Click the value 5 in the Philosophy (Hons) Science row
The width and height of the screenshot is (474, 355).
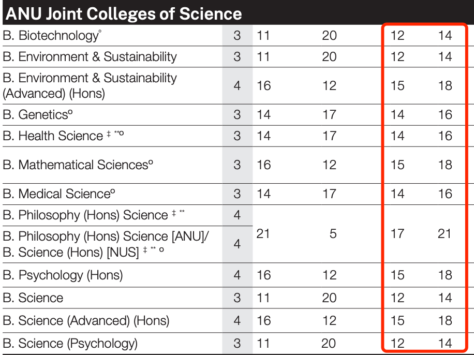point(333,234)
